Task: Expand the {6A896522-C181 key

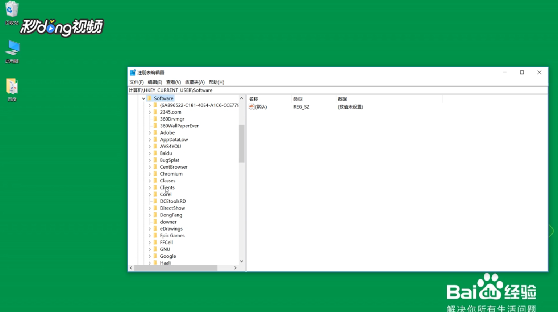Action: point(150,105)
